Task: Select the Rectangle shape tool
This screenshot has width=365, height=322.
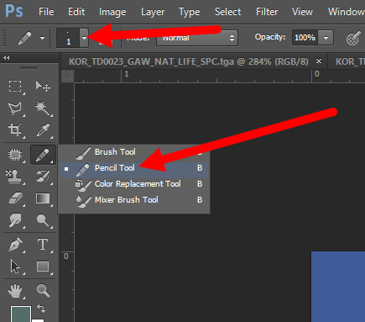Action: coord(43,267)
